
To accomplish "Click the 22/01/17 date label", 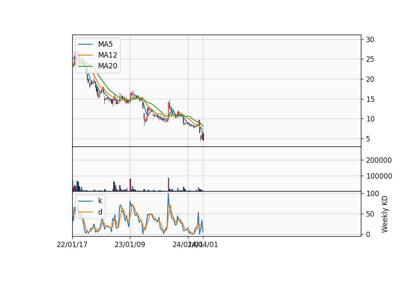I will click(72, 245).
